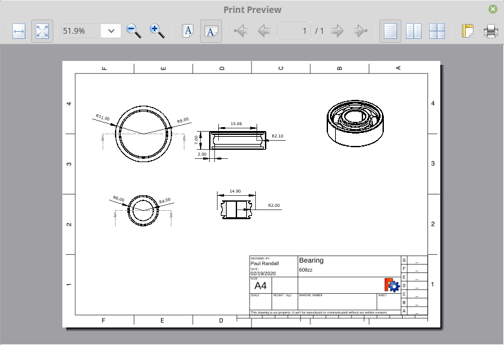Click the 'R6.00' radius dimension
504x345 pixels.
point(119,199)
